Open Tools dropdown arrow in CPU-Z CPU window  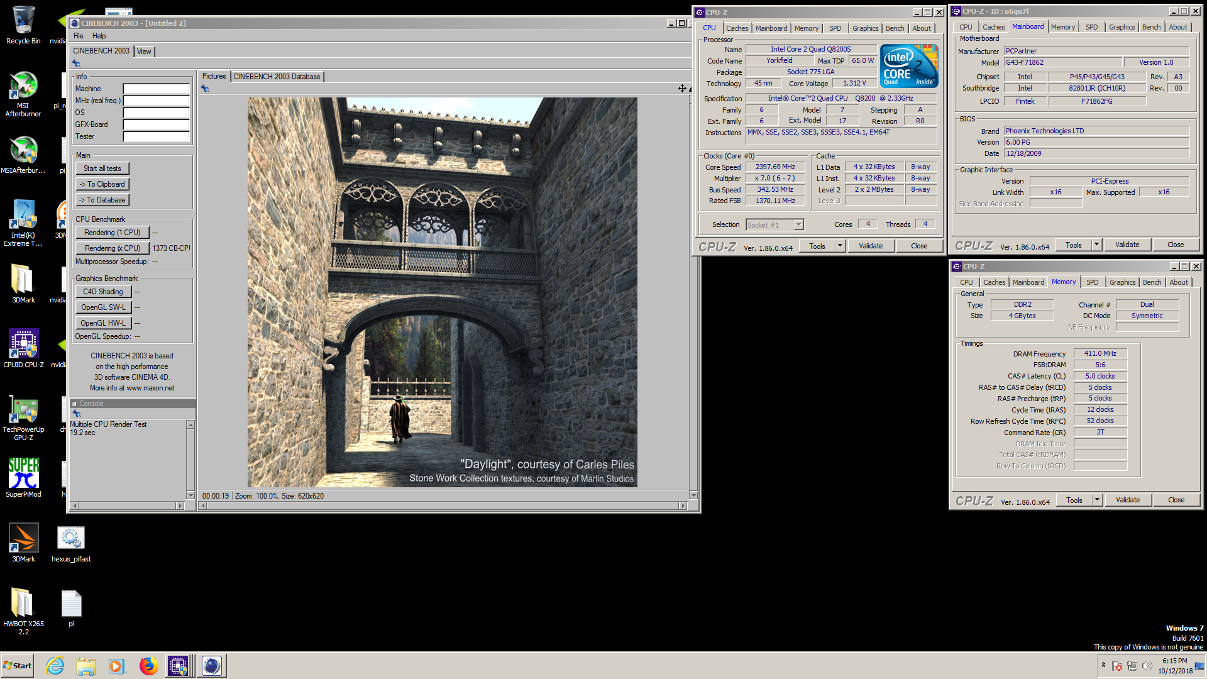click(x=840, y=246)
